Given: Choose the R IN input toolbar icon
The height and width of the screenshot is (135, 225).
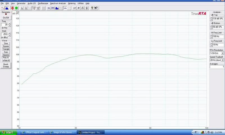Looking at the screenshot, I should tap(26, 8).
